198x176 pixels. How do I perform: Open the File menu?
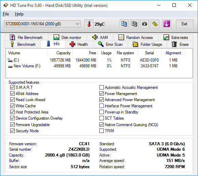tap(6, 14)
